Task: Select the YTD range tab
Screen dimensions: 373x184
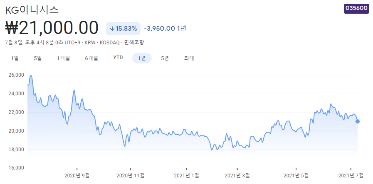Action: point(118,58)
